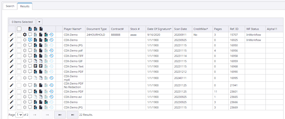Click unknown-file icon in CDX-Demo GIF row
This screenshot has height=119, width=285.
(x=35, y=61)
